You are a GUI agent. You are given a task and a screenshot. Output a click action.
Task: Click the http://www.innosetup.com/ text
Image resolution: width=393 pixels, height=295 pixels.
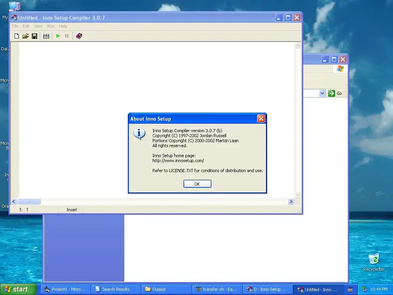pos(178,161)
